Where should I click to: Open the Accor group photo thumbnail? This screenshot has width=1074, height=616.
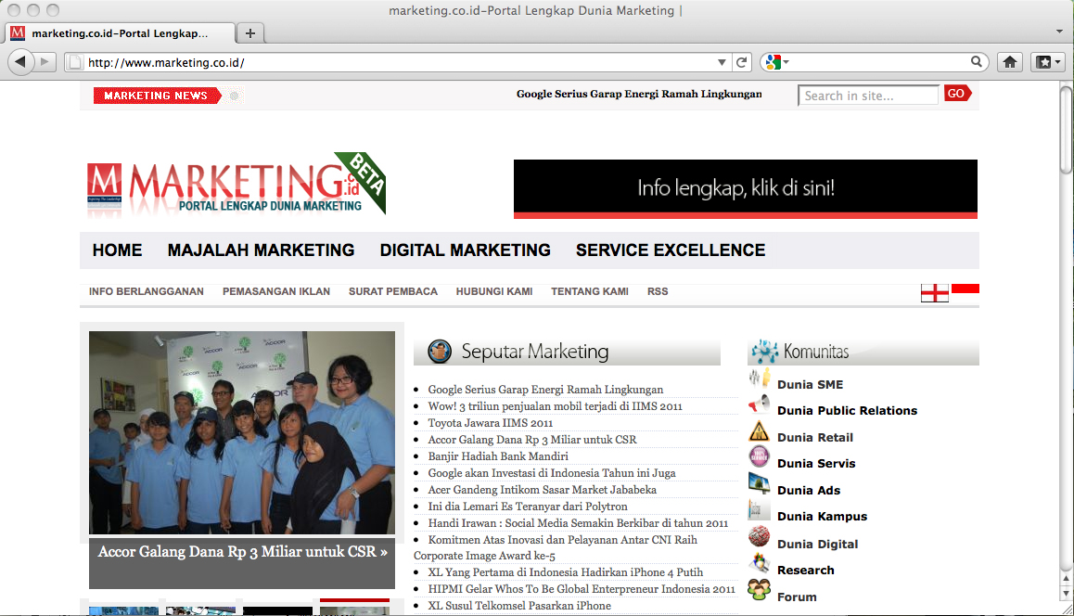[242, 432]
